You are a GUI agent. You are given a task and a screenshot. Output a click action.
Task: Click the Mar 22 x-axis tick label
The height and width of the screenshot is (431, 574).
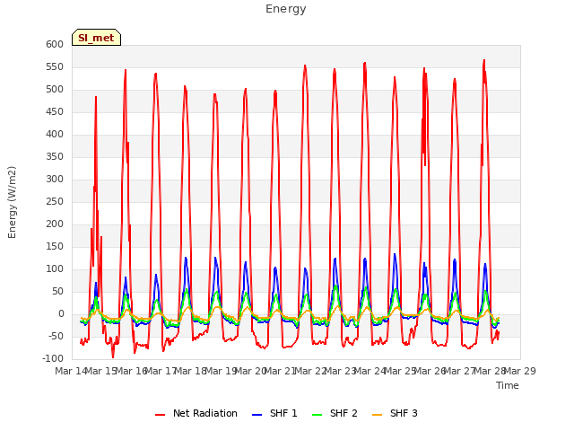[310, 371]
